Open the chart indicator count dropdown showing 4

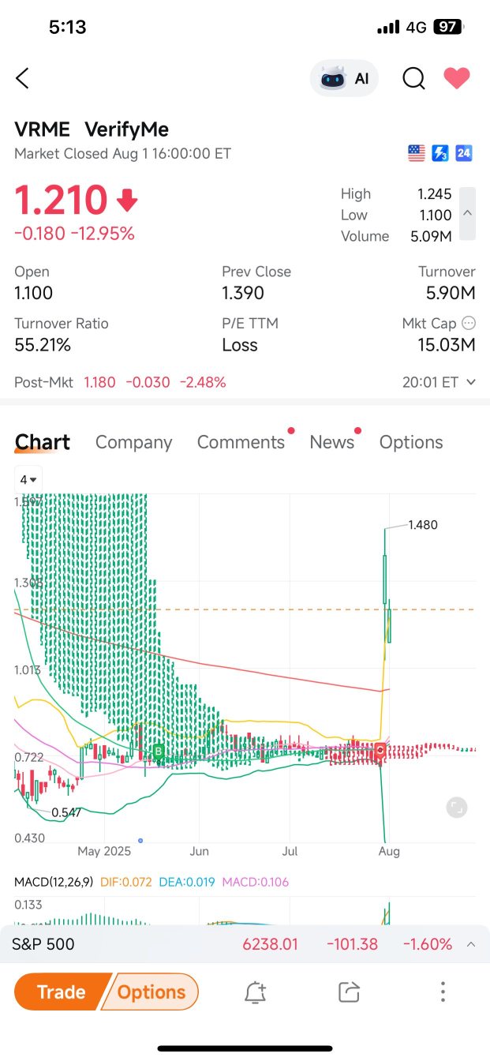(28, 479)
